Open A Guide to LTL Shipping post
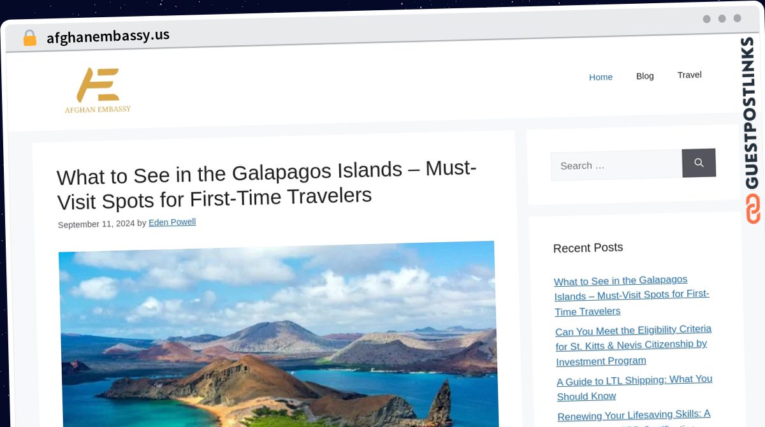This screenshot has width=765, height=427. 634,387
